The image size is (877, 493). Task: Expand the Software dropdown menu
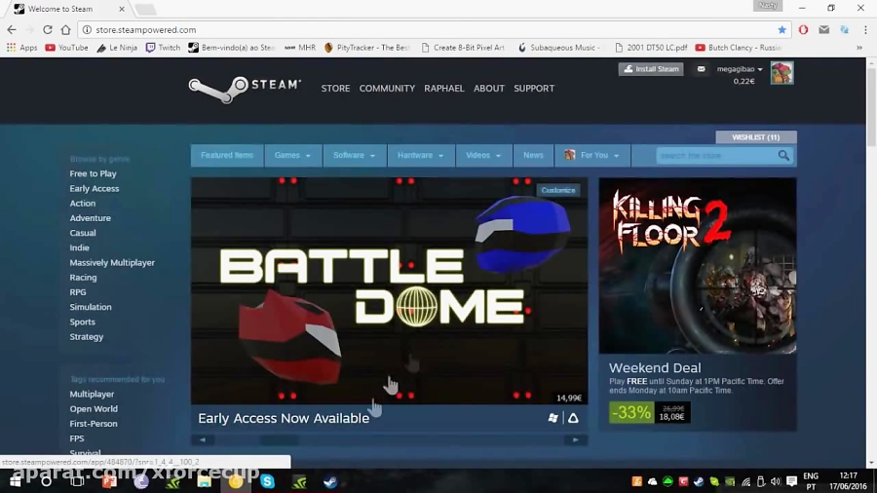tap(354, 156)
